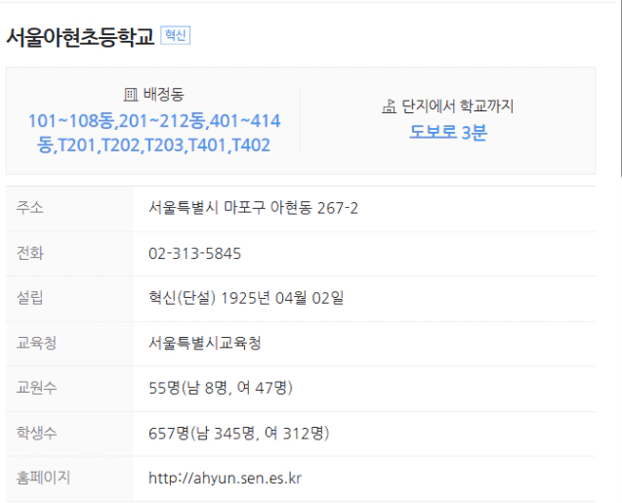
Task: Click the 홈페이지 row label
Action: [x=43, y=478]
